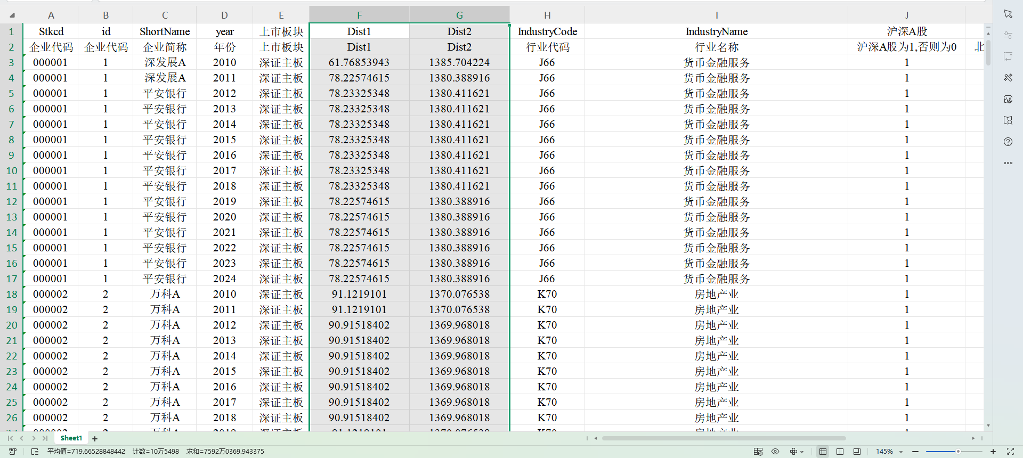Viewport: 1023px width, 458px height.
Task: Click the 深发展A cell for year 2010
Action: tap(165, 62)
